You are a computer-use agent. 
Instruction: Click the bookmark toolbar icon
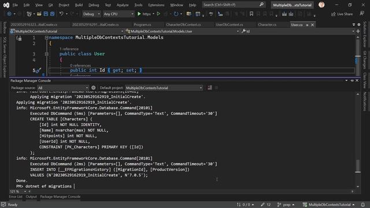(x=251, y=14)
